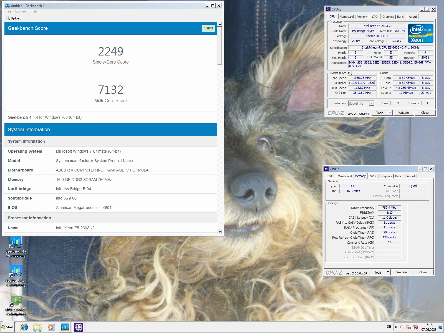Click Show desktop icon beside the clock

pos(440,327)
